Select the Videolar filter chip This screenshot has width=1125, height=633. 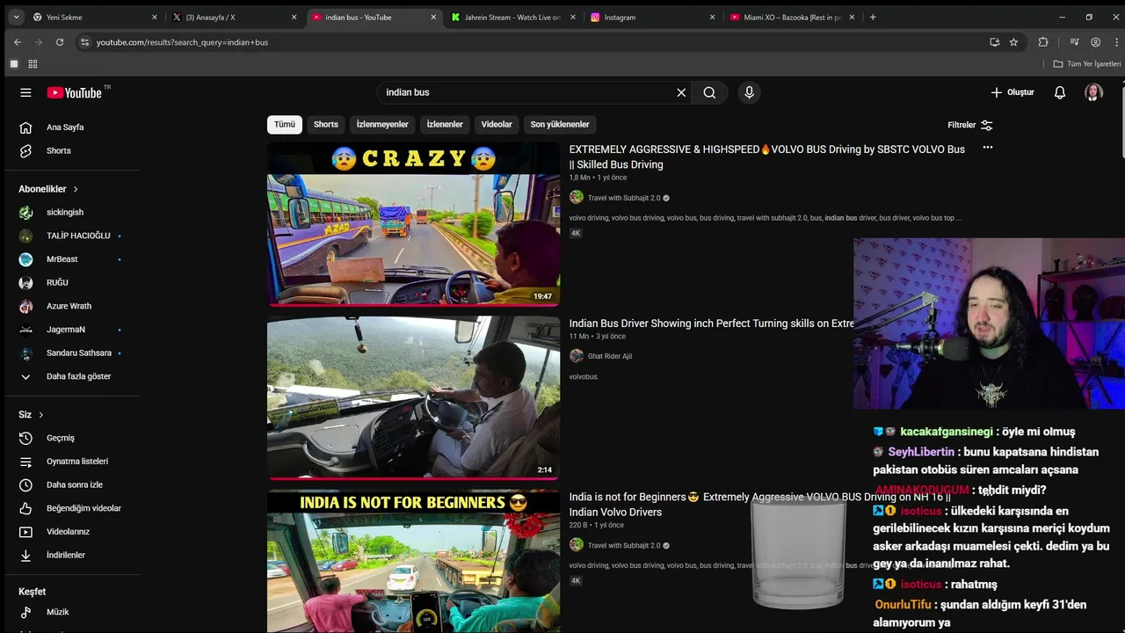(x=497, y=125)
